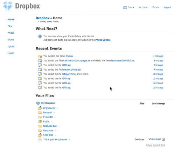Open the Public folder
Screen dimensions: 175x152
(46, 121)
